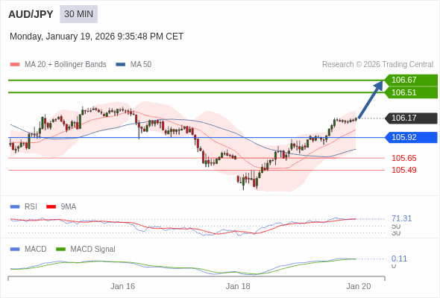Click the MACD blue legend swatch
440x298 pixels.
(x=15, y=250)
